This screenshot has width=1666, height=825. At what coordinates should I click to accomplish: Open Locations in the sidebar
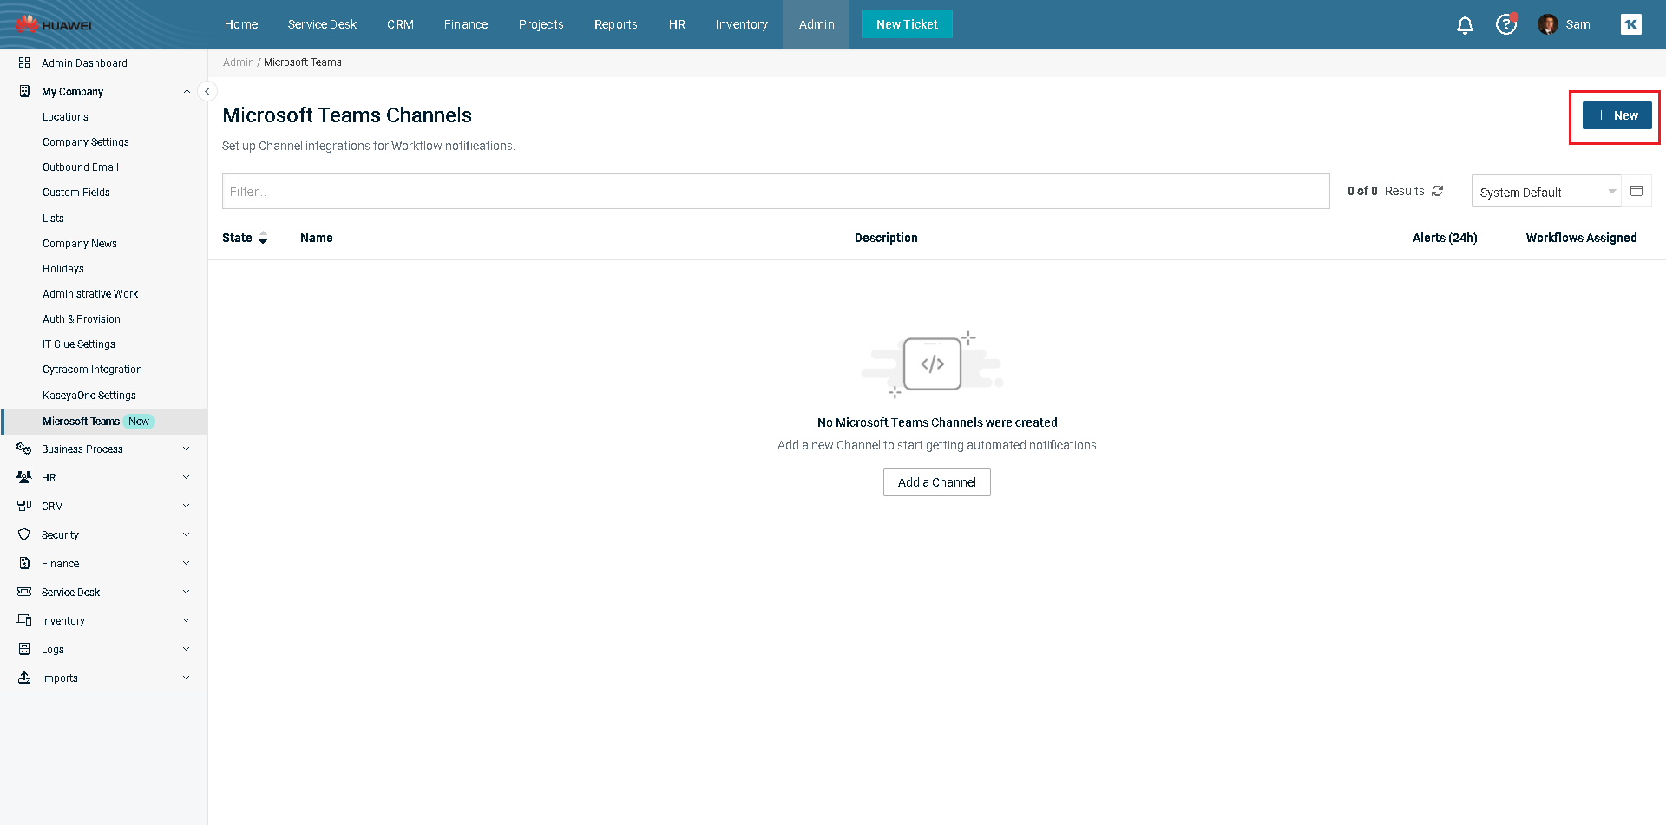[65, 117]
